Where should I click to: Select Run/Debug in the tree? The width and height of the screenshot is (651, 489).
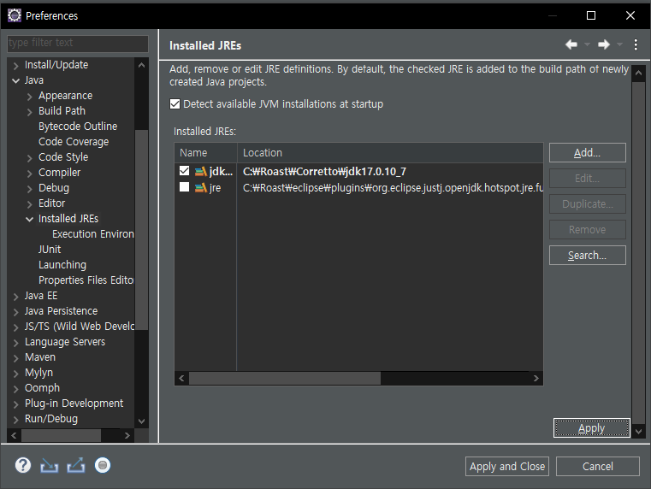(x=51, y=419)
